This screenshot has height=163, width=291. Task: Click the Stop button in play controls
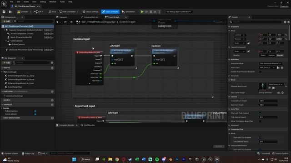[x=151, y=12]
